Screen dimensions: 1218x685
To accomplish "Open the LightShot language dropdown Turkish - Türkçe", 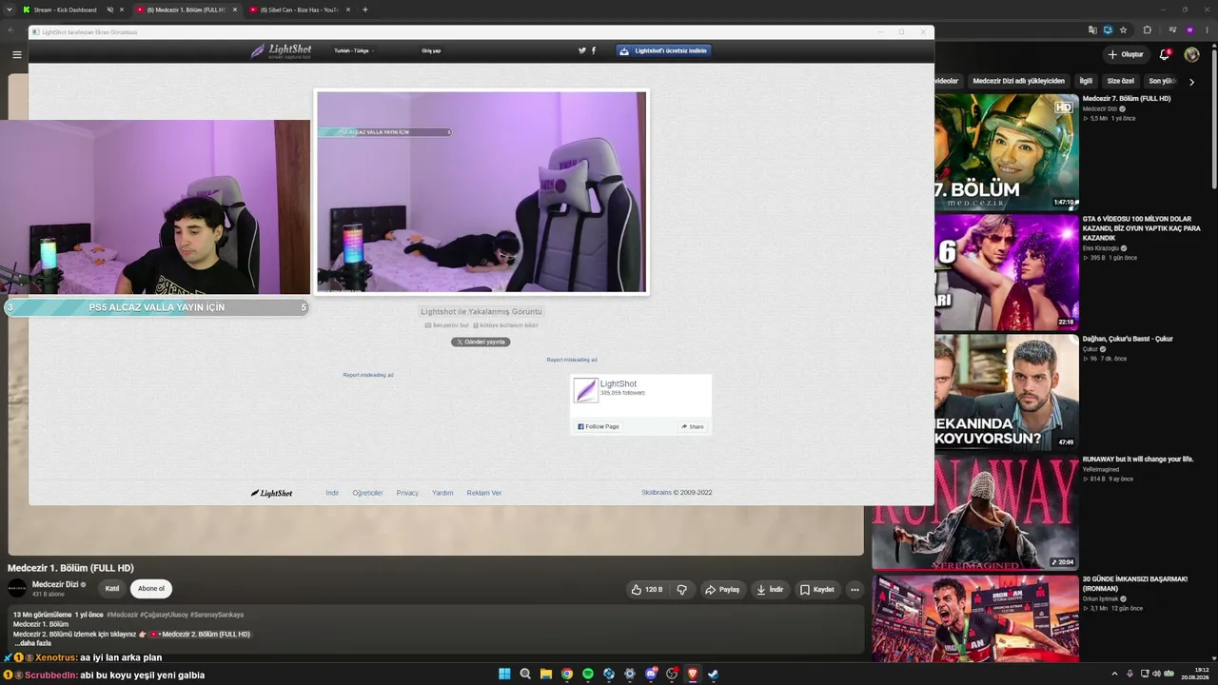I will coord(353,50).
